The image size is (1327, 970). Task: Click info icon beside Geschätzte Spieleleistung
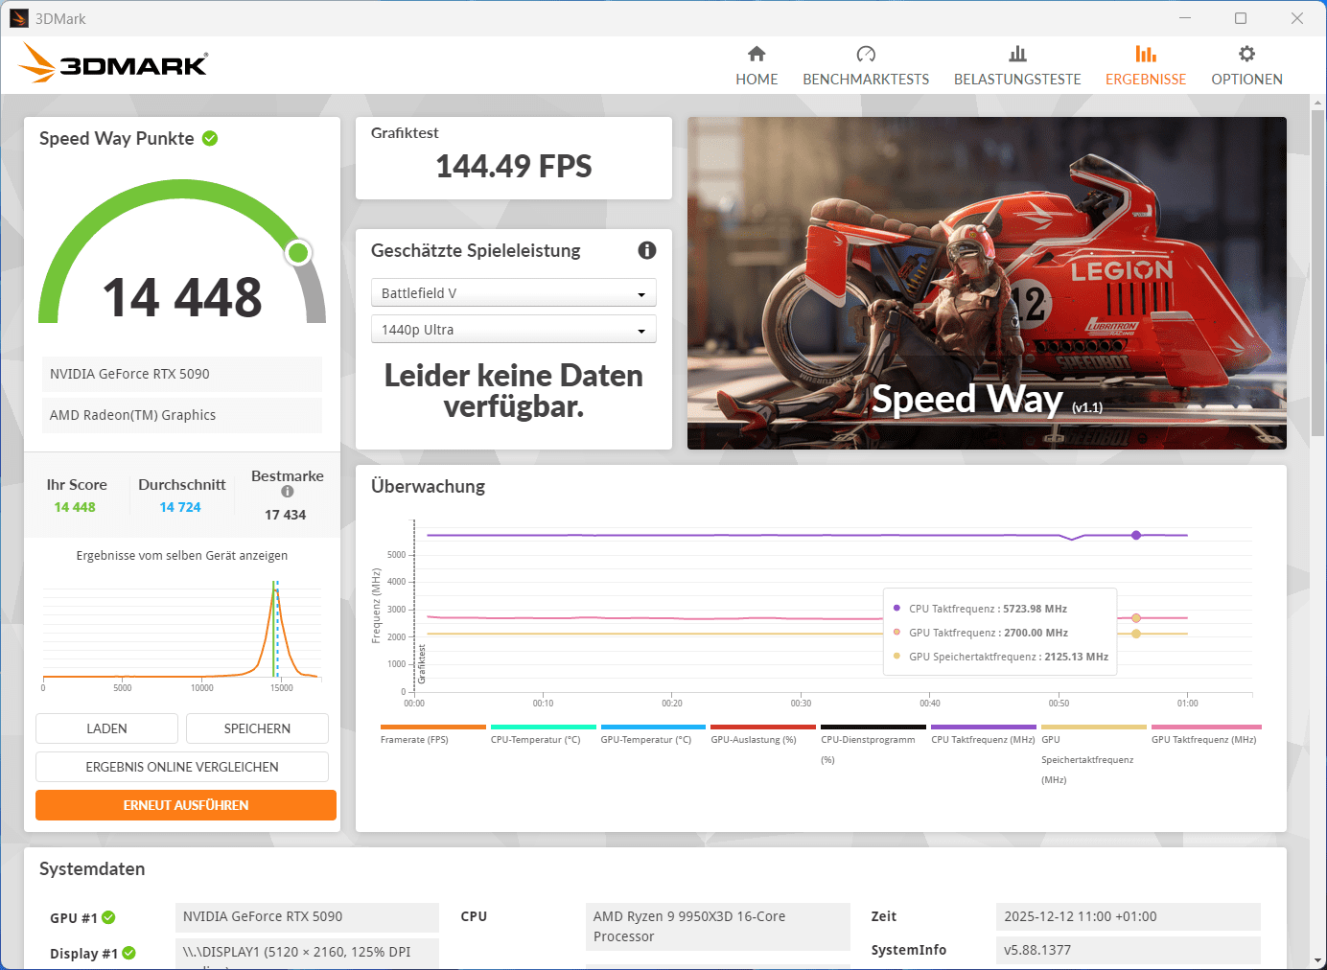click(647, 250)
